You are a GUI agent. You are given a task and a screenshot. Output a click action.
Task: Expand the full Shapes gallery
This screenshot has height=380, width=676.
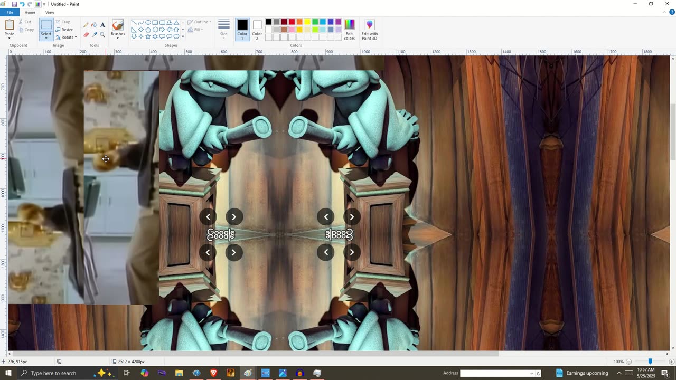pos(183,36)
